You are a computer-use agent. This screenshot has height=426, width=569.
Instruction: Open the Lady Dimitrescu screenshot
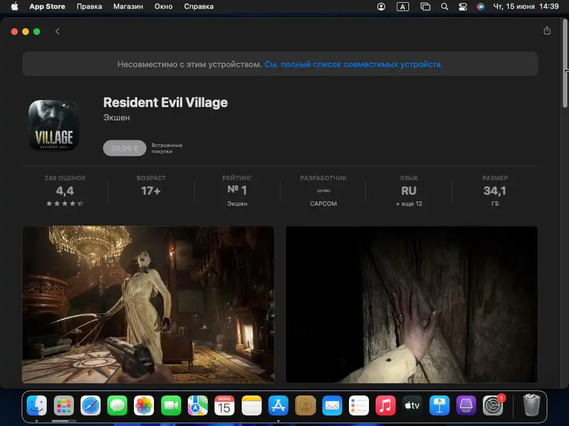point(148,305)
